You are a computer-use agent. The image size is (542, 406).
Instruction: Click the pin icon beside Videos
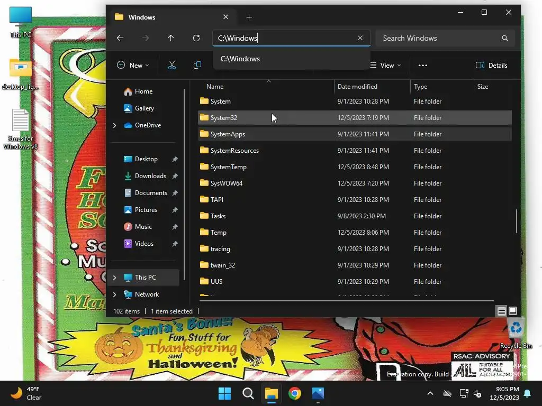point(175,244)
